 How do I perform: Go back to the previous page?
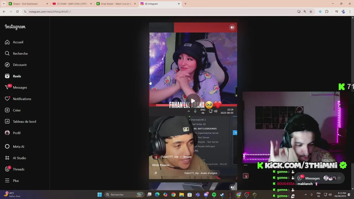[4, 12]
